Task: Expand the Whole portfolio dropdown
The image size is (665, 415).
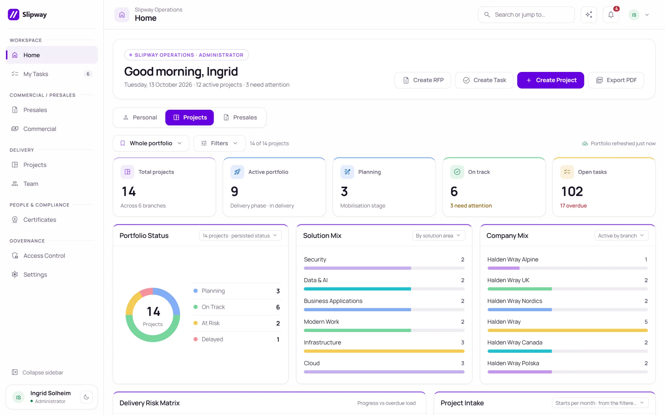Action: coord(151,143)
